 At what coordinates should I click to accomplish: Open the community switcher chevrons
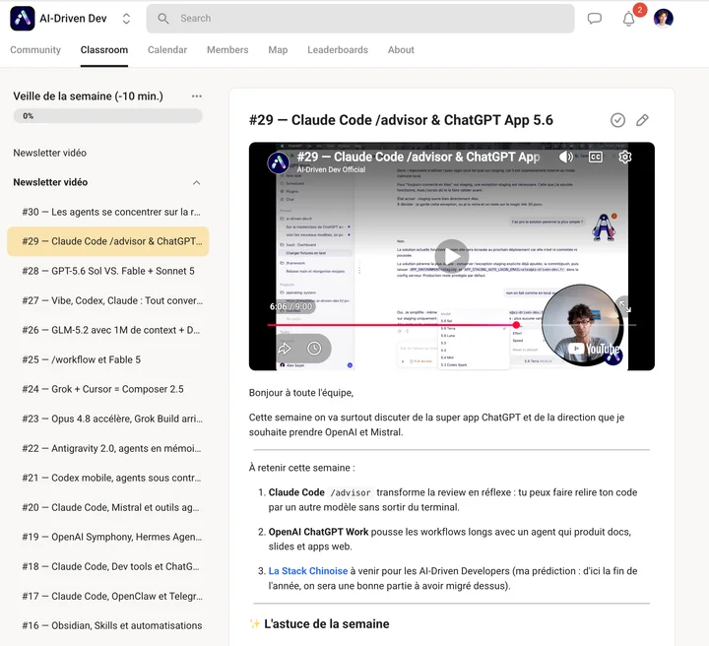pyautogui.click(x=126, y=19)
